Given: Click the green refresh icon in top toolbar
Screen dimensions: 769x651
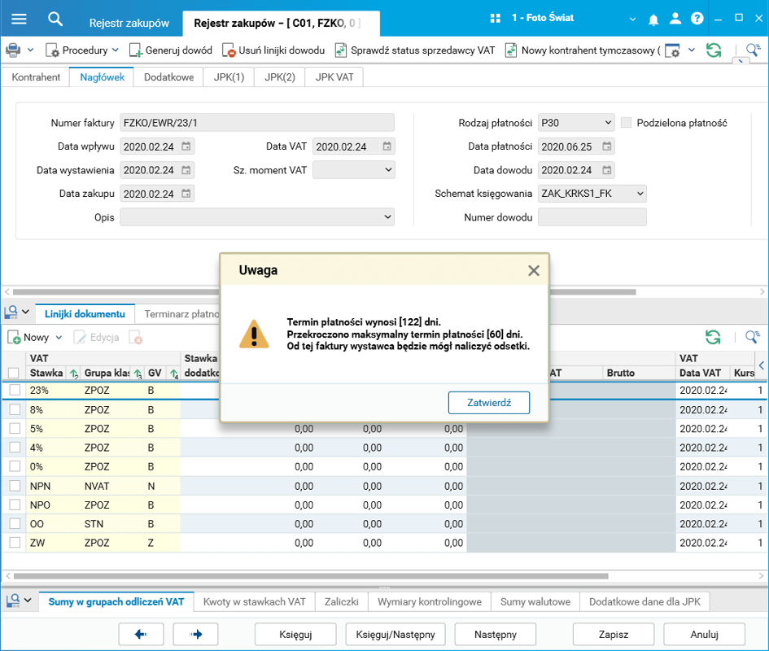Looking at the screenshot, I should click(714, 50).
